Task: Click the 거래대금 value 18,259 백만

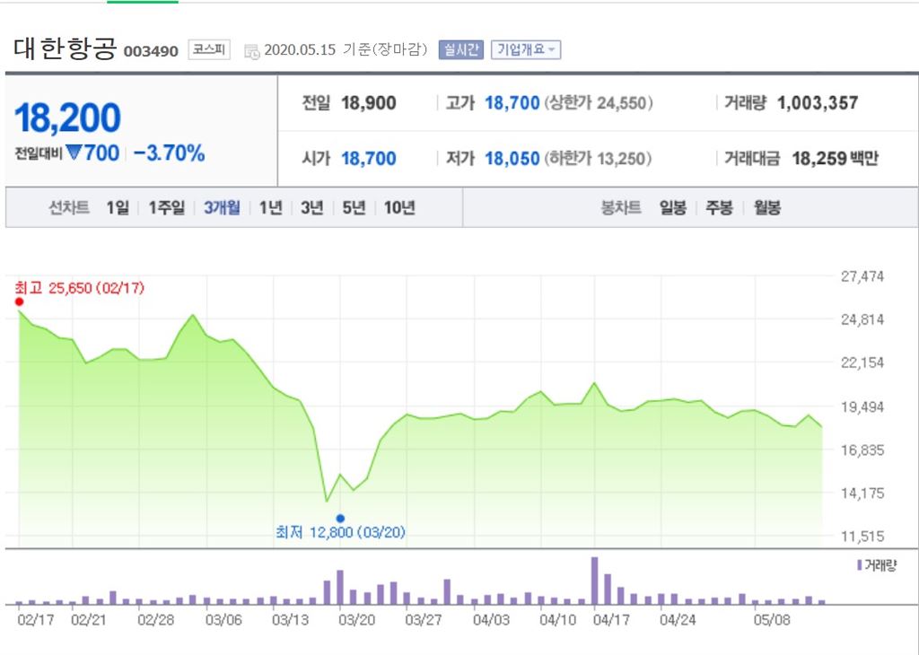Action: coord(836,158)
